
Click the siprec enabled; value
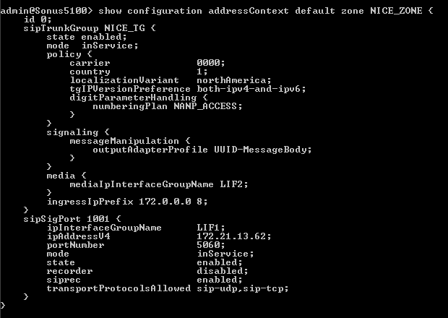pos(220,280)
